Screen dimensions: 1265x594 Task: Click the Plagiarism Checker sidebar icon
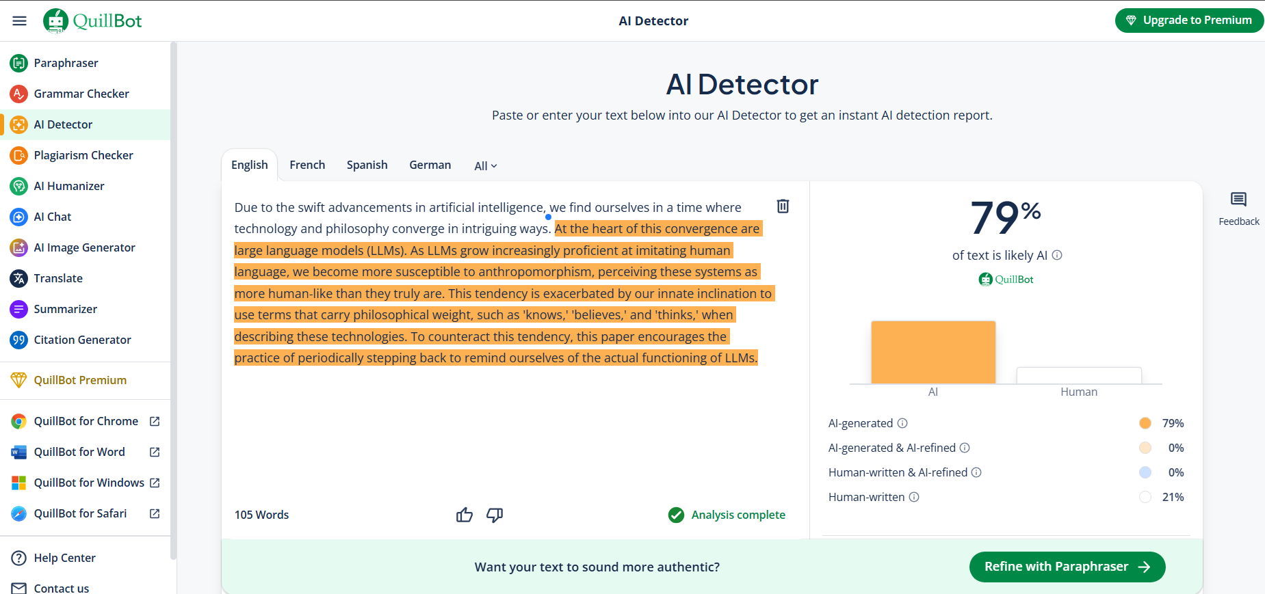click(x=18, y=155)
